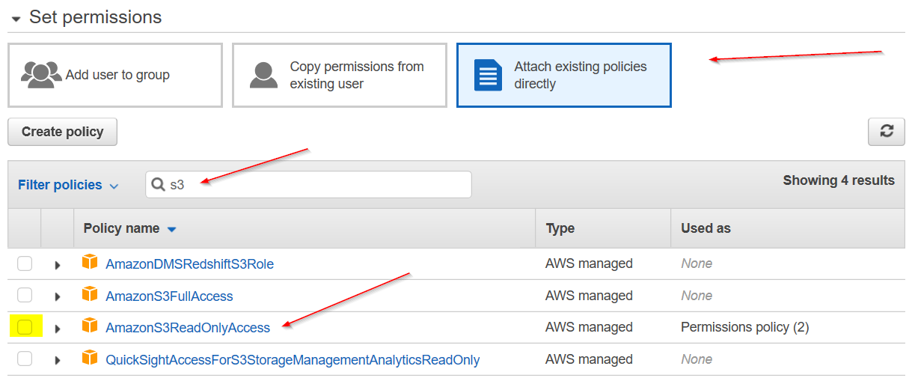
Task: Tick the AmazonS3FullAccess checkbox
Action: click(25, 295)
